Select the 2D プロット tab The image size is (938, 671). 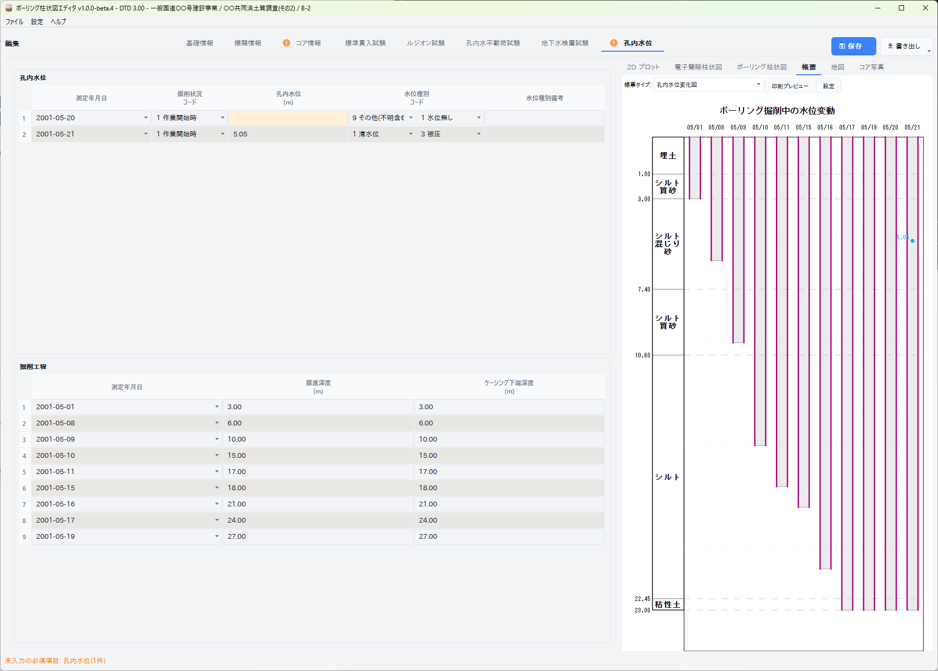point(643,67)
